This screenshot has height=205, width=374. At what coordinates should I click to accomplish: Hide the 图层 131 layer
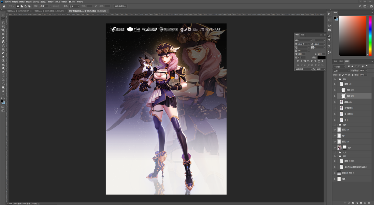tap(334, 142)
